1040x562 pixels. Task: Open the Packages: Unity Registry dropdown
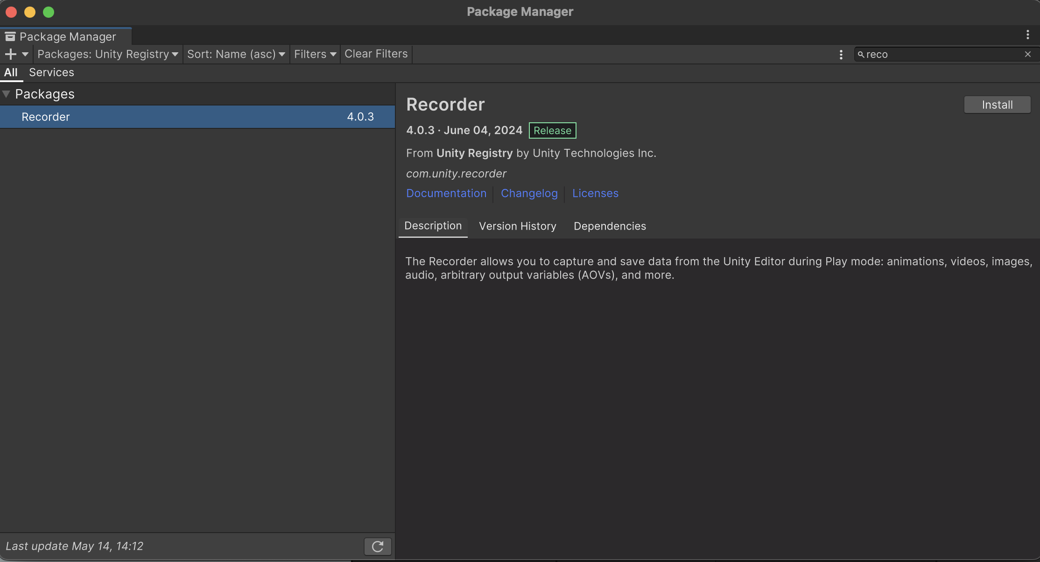coord(108,54)
